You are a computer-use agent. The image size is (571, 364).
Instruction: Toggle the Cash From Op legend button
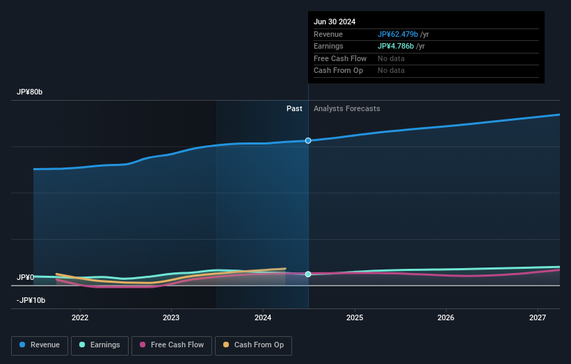click(253, 345)
